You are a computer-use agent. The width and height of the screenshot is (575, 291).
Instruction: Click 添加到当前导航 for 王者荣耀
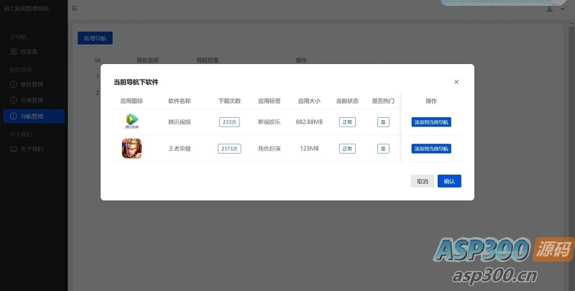[431, 149]
